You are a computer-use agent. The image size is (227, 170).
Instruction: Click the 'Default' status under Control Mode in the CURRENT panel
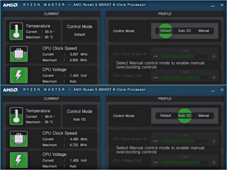click(x=80, y=35)
